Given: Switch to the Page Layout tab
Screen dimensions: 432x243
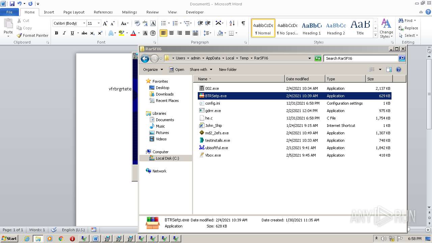Looking at the screenshot, I should point(74,12).
